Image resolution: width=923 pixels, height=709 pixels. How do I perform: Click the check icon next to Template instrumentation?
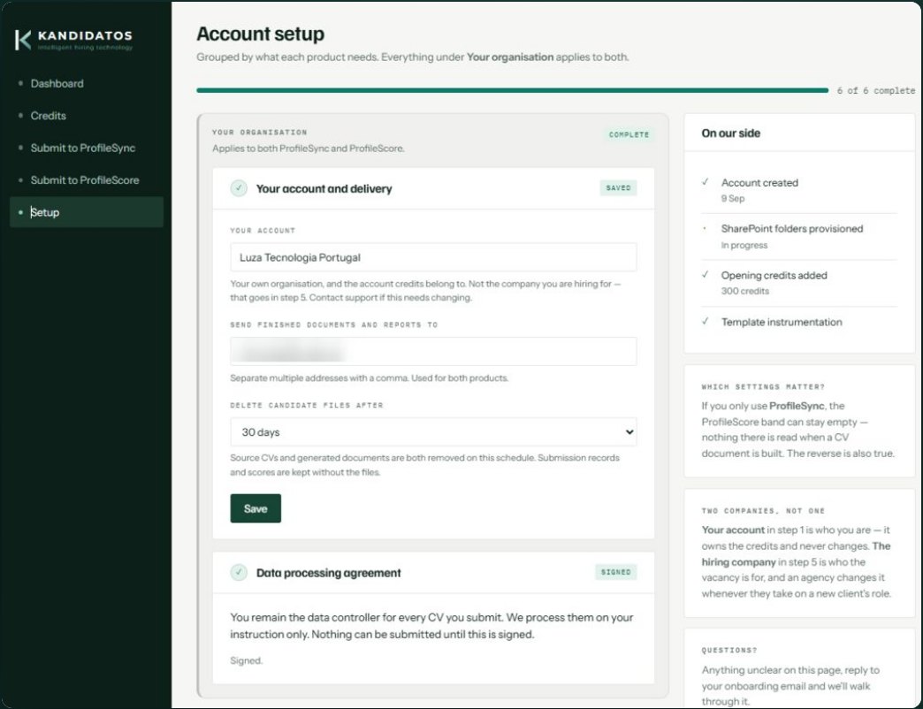[706, 321]
